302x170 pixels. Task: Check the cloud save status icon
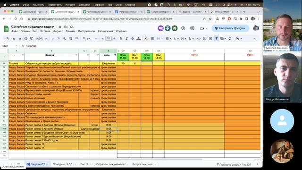point(72,27)
